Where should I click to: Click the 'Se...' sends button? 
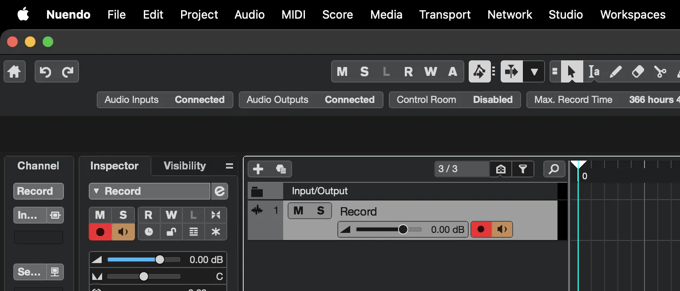pyautogui.click(x=30, y=272)
